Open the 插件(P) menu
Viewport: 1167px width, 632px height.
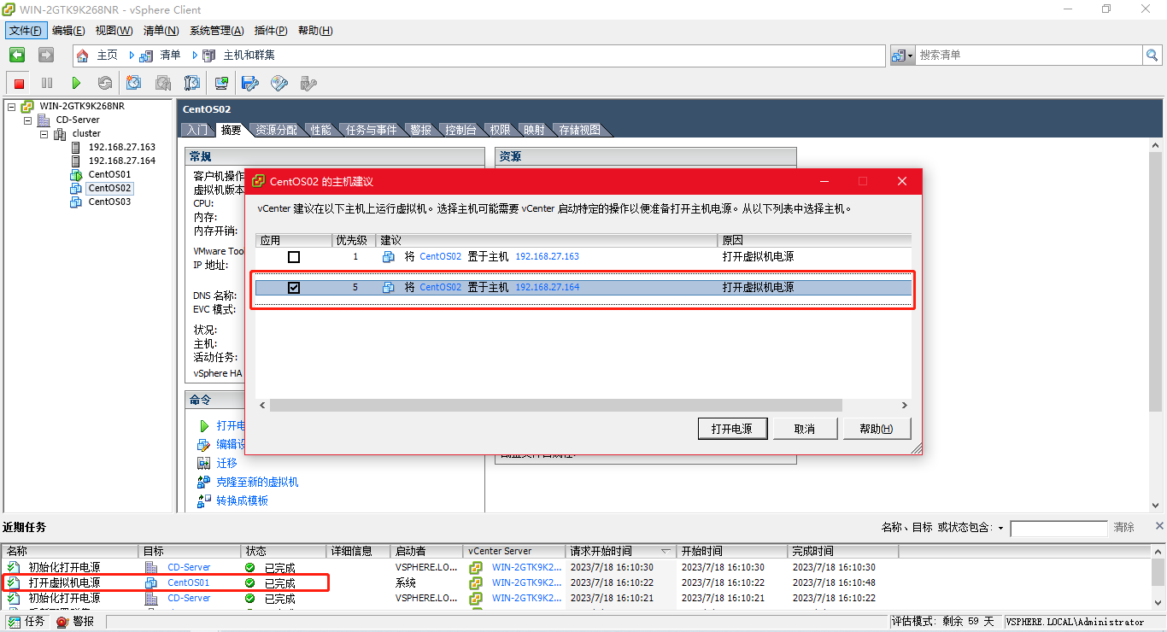click(x=271, y=31)
